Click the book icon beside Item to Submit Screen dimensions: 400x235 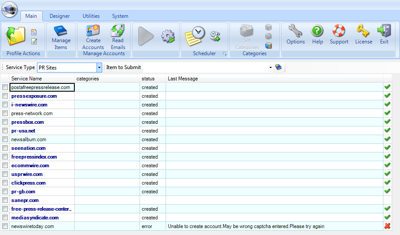coord(278,67)
